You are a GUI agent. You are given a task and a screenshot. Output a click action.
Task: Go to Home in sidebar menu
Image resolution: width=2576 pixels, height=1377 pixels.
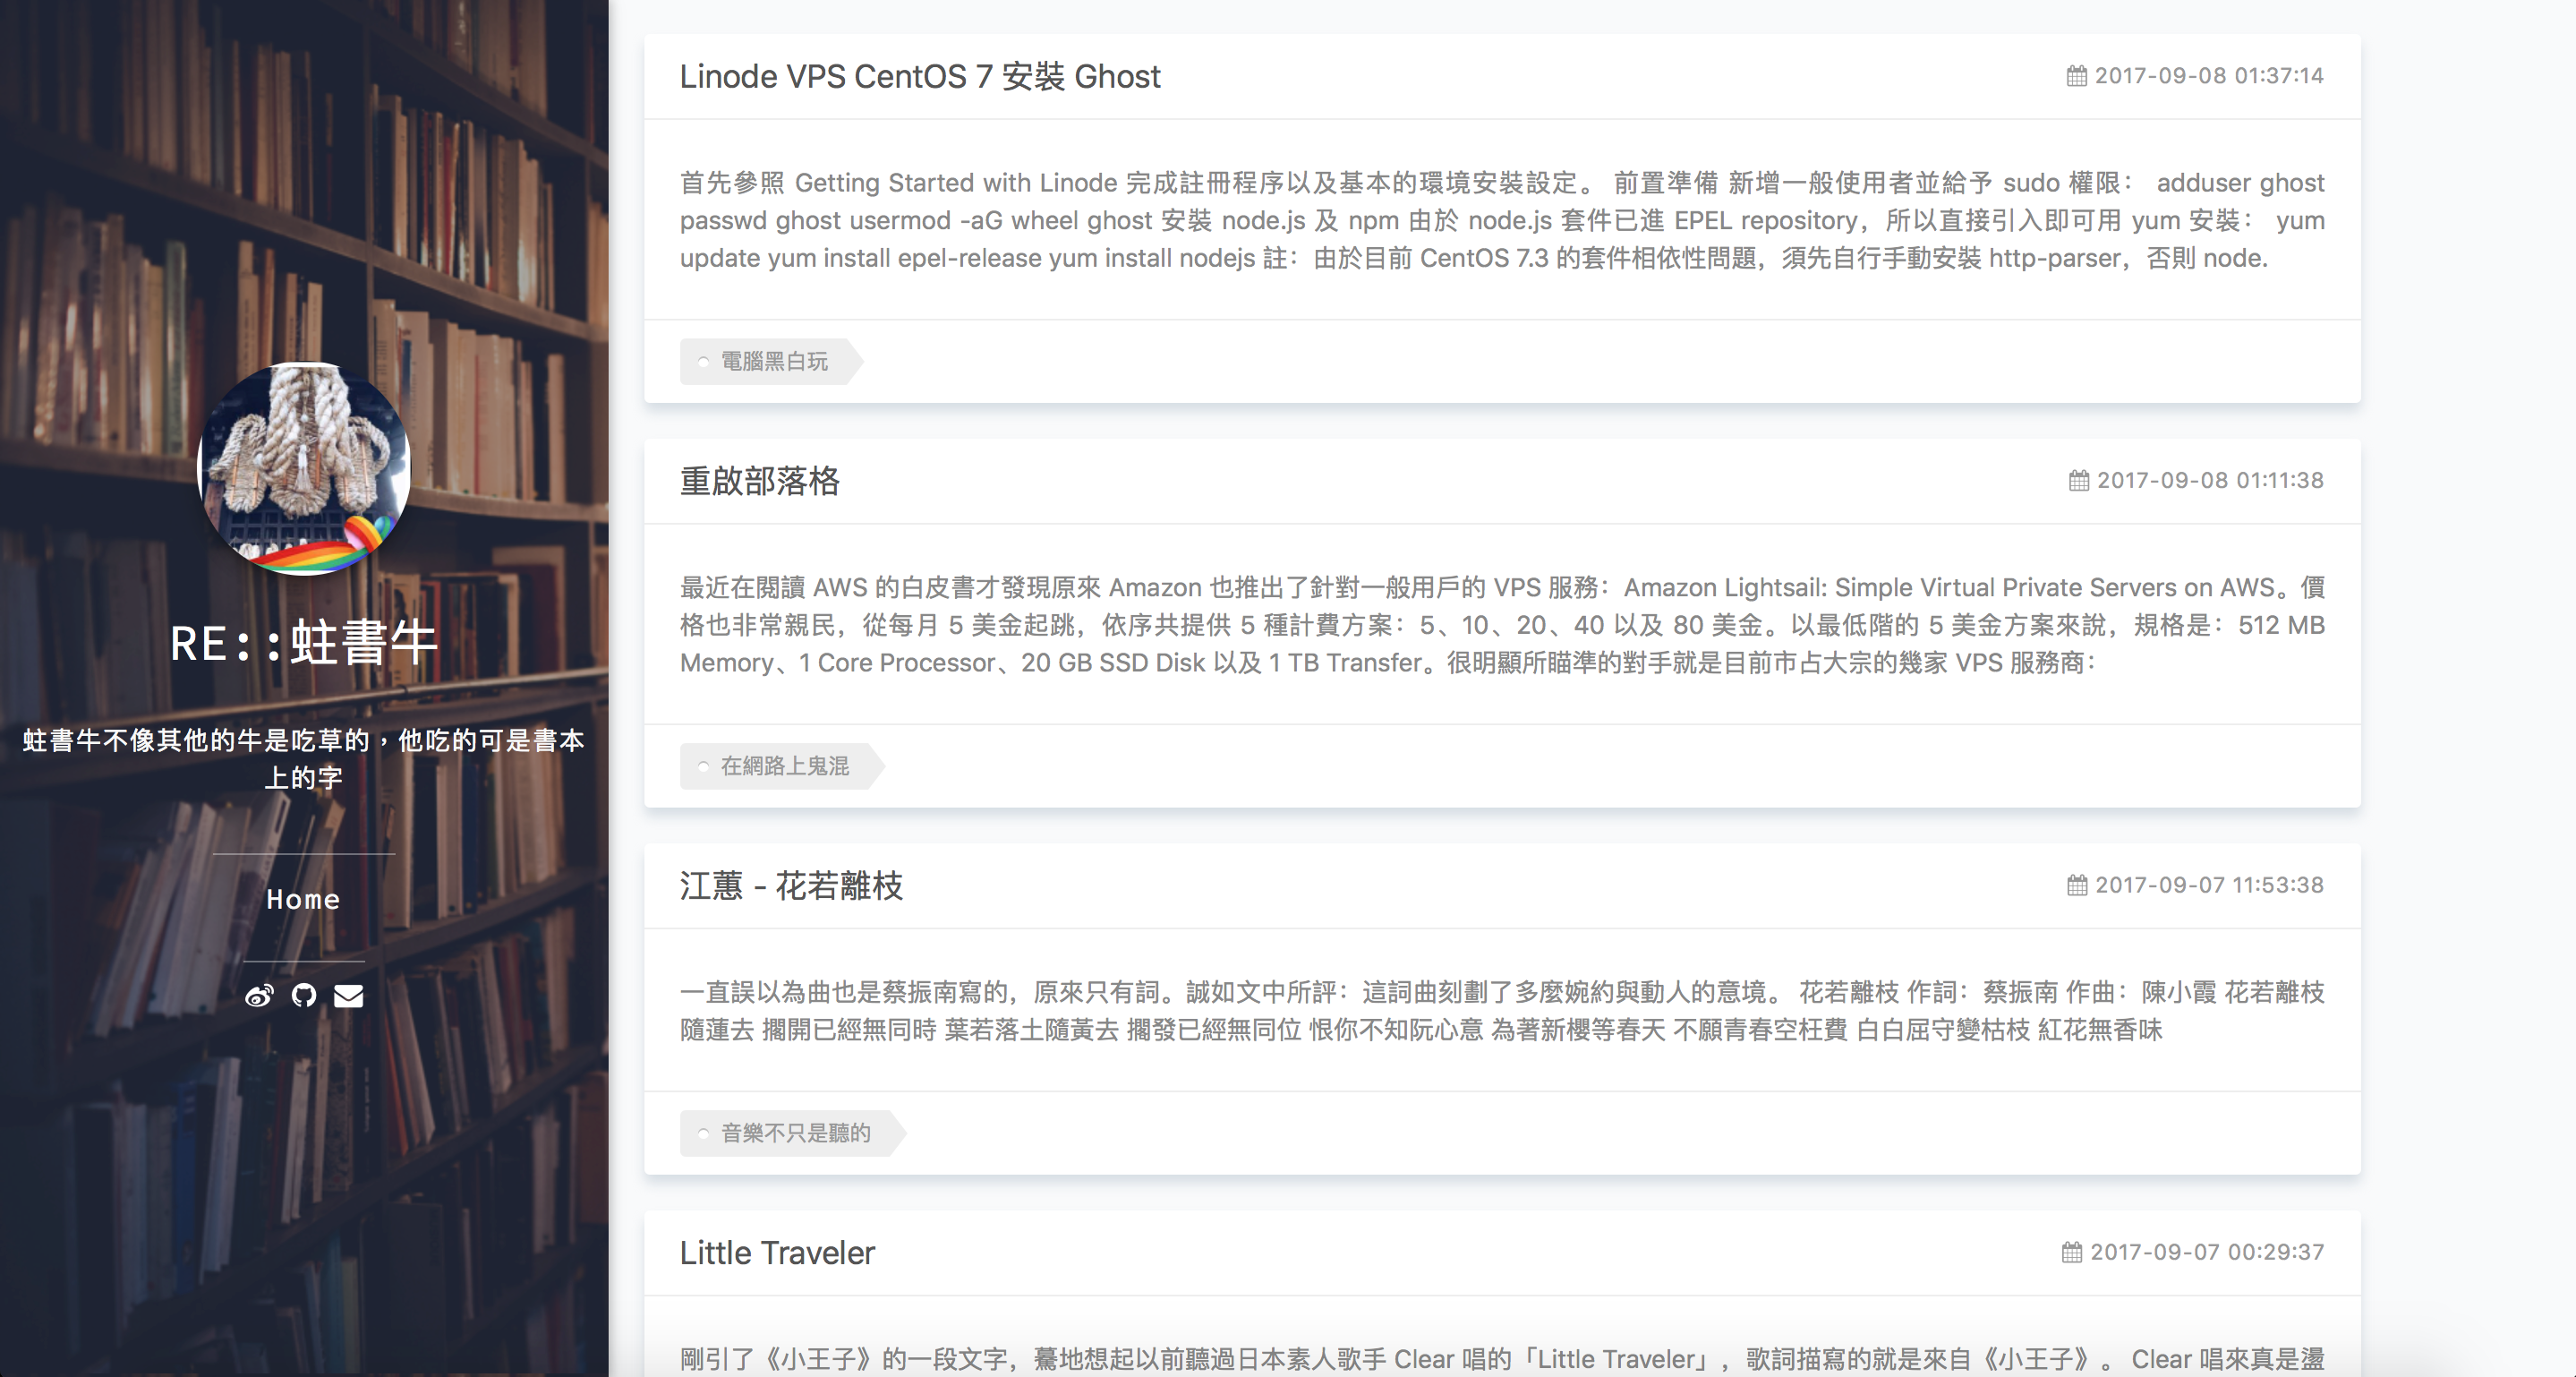(x=303, y=899)
